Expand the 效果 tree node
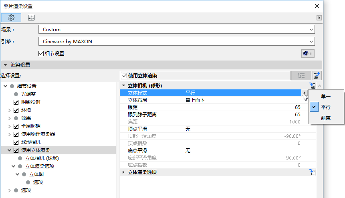Screen dimensions: 345x198 tap(10, 118)
